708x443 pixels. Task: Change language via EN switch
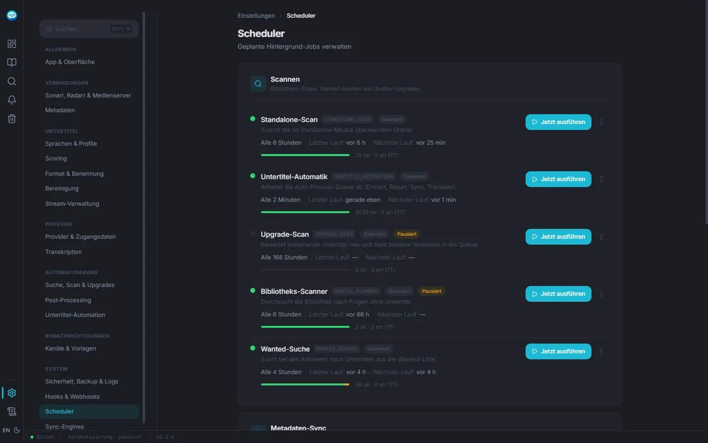[6, 430]
